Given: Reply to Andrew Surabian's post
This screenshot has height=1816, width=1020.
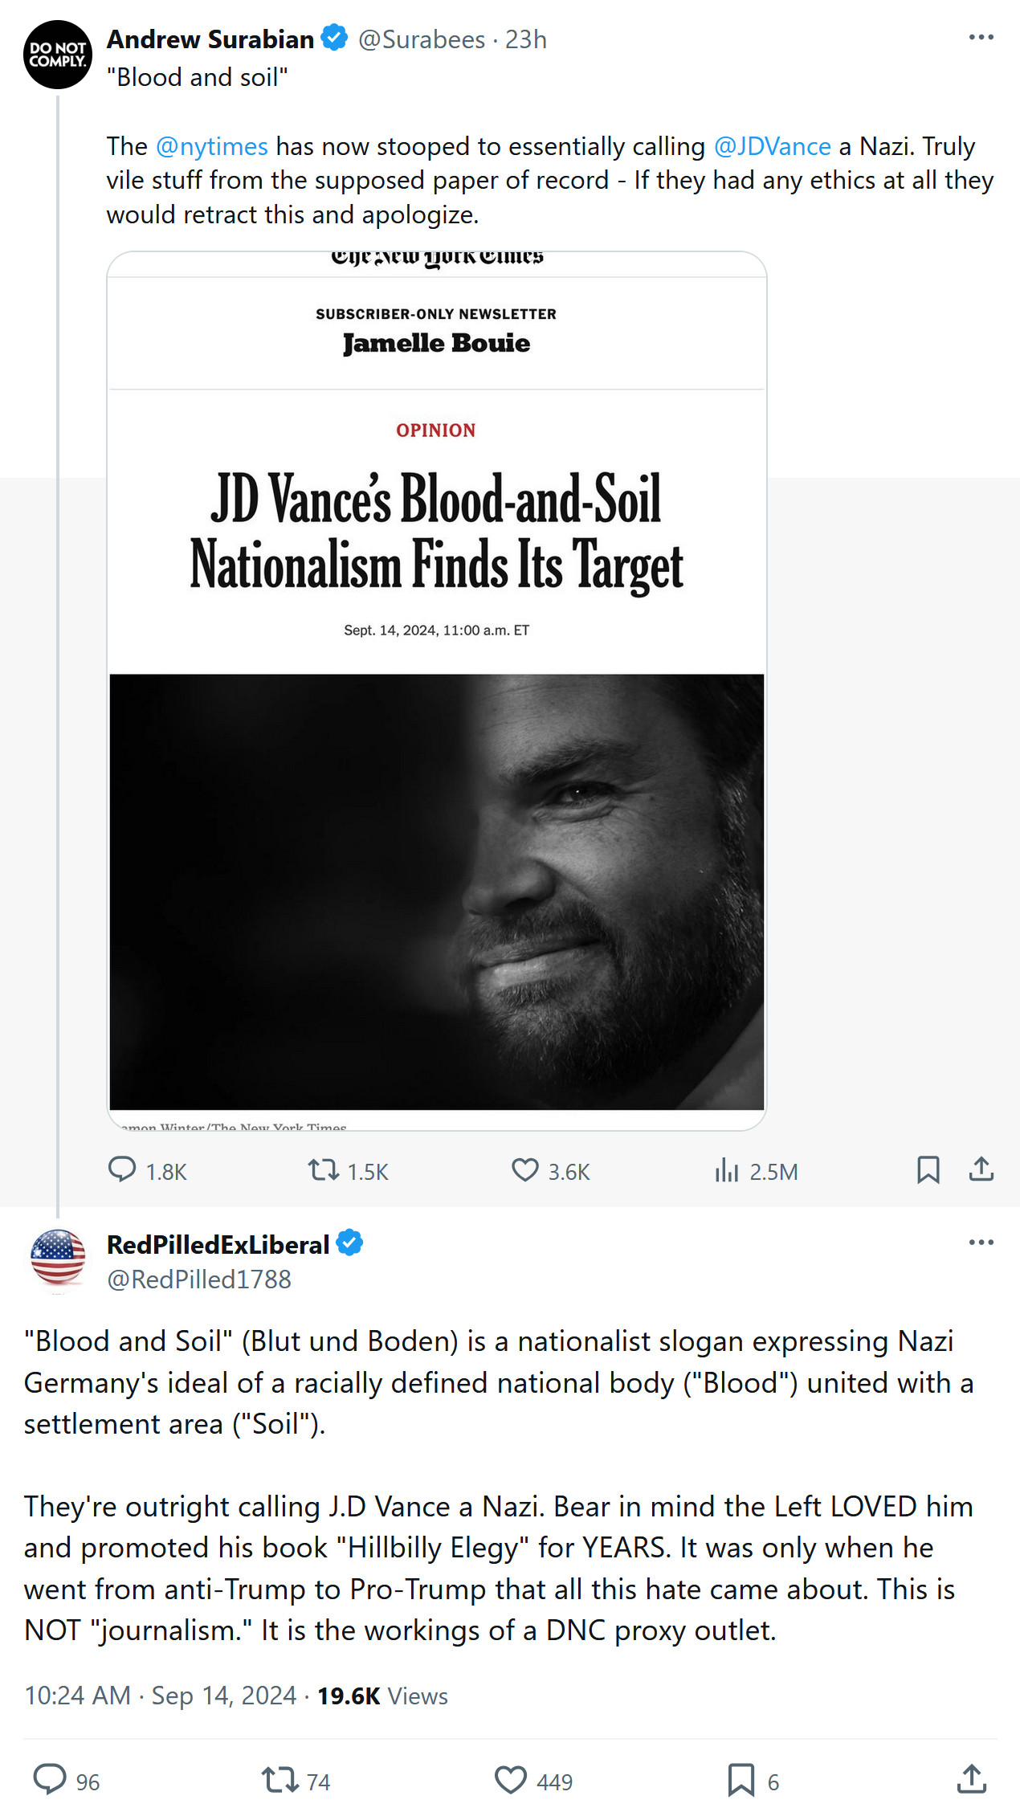Looking at the screenshot, I should click(x=123, y=1170).
